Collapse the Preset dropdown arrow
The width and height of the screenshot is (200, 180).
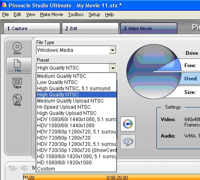113,68
